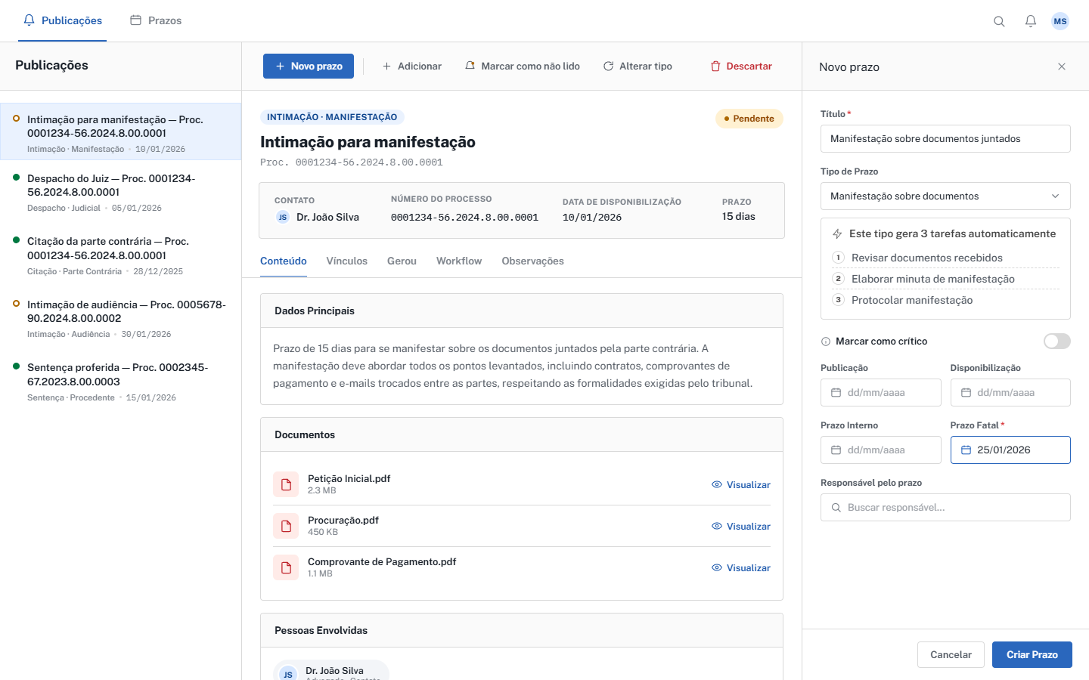This screenshot has height=680, width=1089.
Task: Click the blue Novo prazo button
Action: [309, 66]
